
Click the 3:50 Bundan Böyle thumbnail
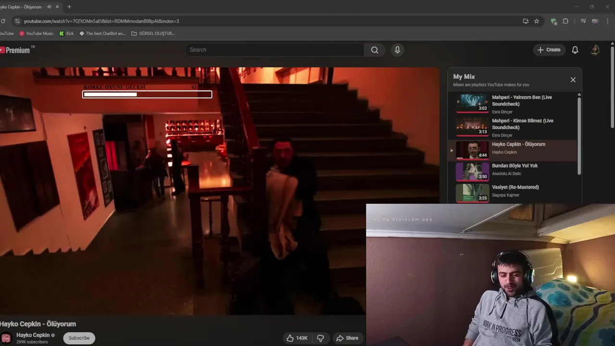coord(472,171)
